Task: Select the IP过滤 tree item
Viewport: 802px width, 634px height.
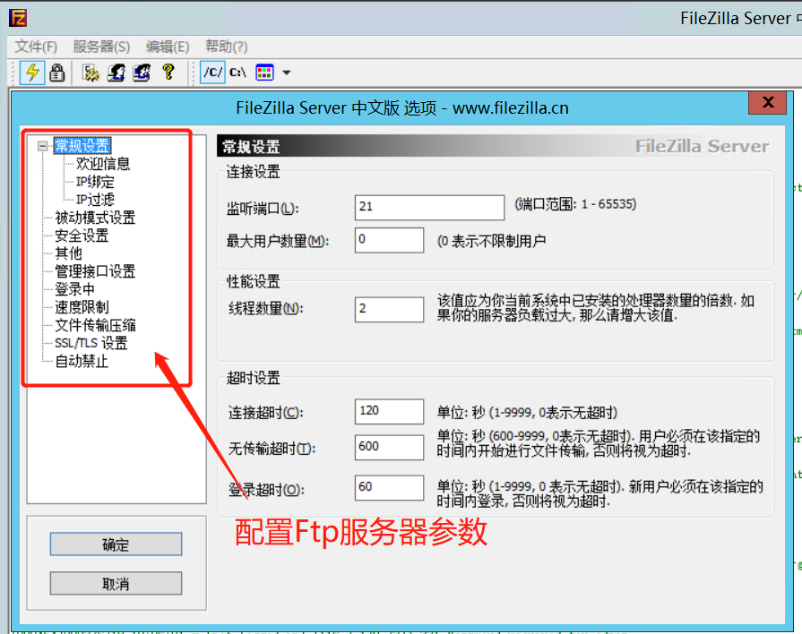Action: point(95,200)
